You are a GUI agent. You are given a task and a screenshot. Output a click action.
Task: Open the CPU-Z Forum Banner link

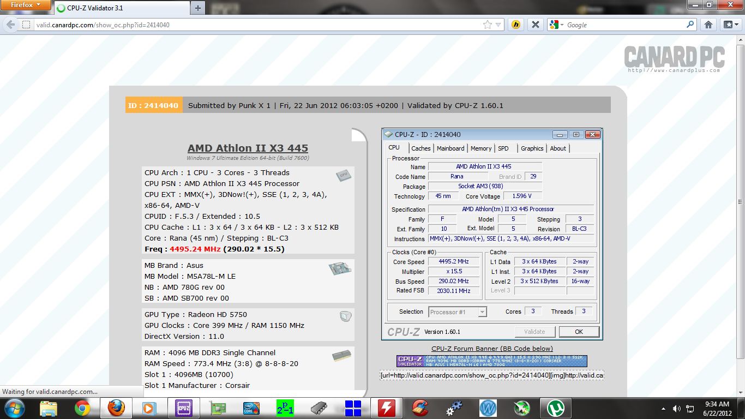point(492,349)
